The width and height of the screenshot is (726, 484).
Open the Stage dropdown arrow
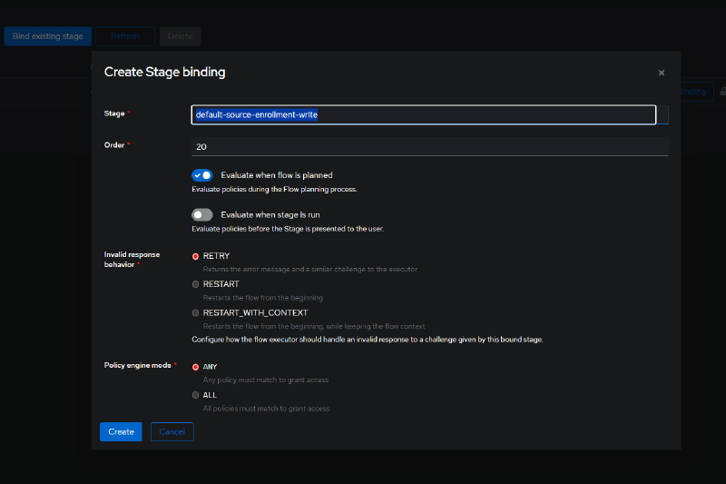662,114
